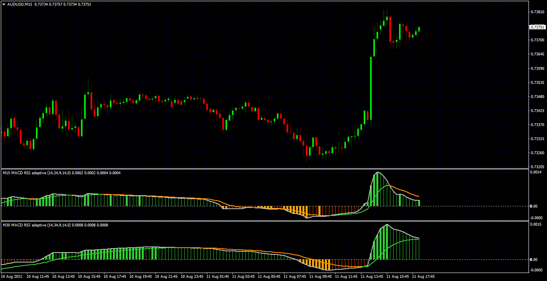The image size is (547, 281).
Task: Click the 0.73260 price axis value
Action: 538,153
